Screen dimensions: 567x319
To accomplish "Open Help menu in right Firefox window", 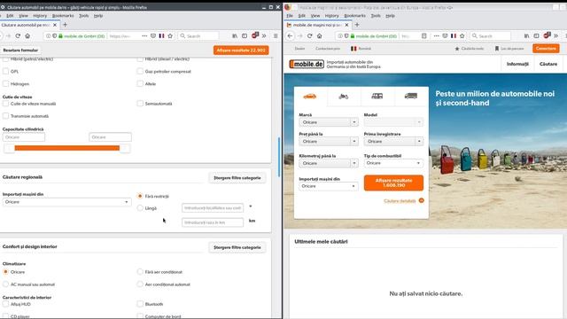I will pyautogui.click(x=390, y=16).
